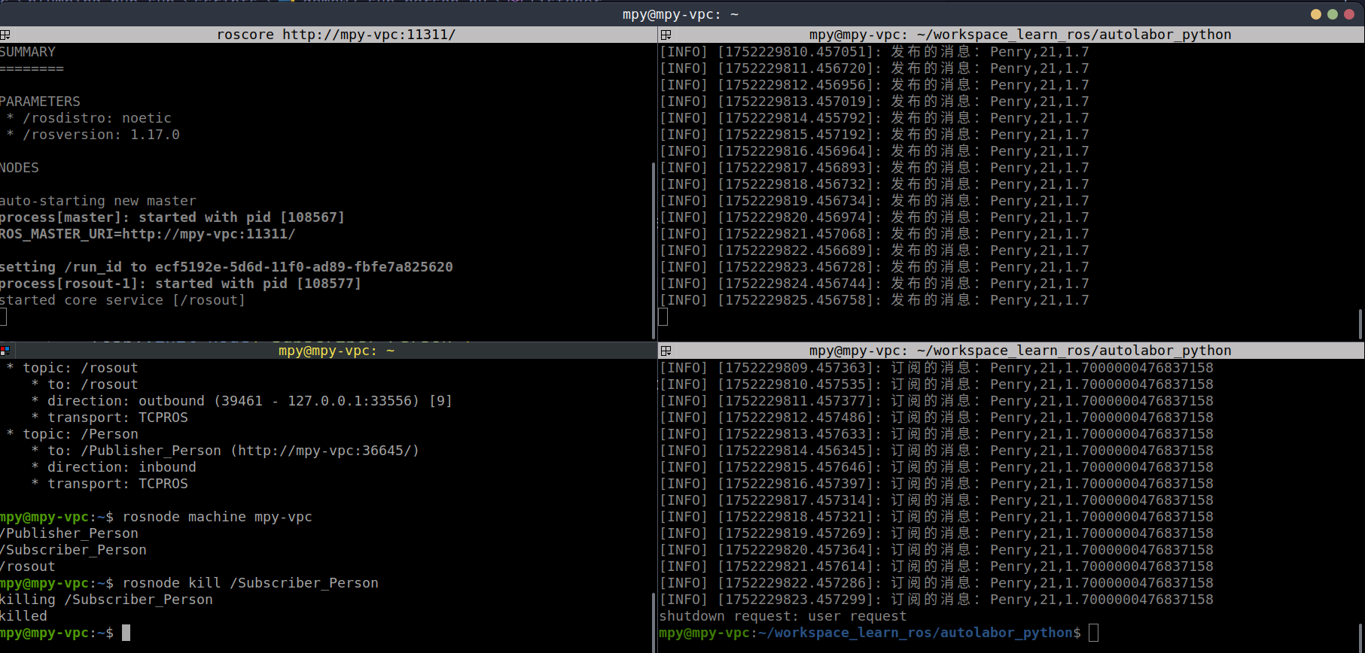This screenshot has height=653, width=1365.
Task: Click the cursor below rosout service line
Action: click(4, 317)
